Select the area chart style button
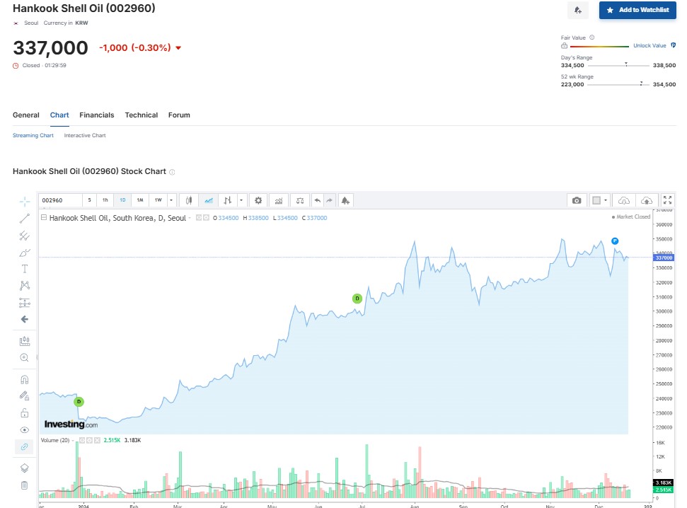This screenshot has height=508, width=687. 209,200
